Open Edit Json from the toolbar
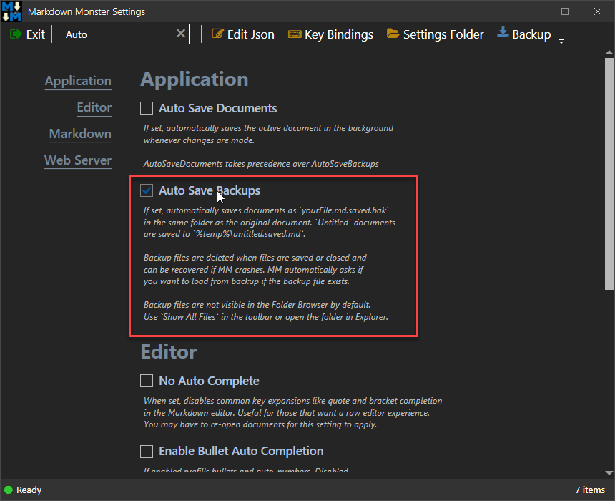Viewport: 615px width, 501px height. pos(250,34)
